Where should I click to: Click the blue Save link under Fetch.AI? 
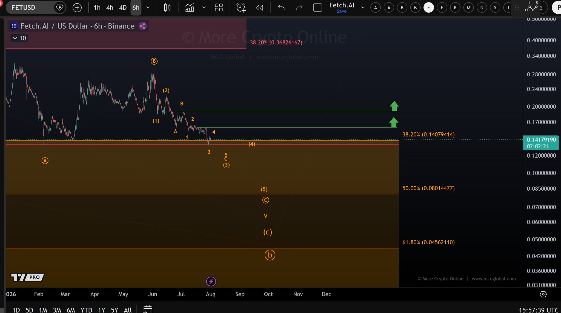point(342,11)
